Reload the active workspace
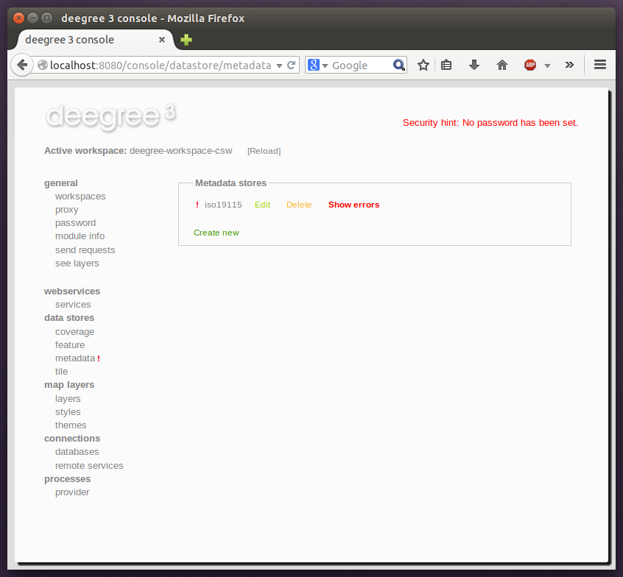Viewport: 623px width, 577px height. point(264,151)
